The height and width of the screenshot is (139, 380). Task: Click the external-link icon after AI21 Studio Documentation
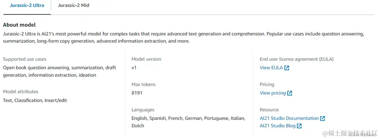[x=323, y=118]
